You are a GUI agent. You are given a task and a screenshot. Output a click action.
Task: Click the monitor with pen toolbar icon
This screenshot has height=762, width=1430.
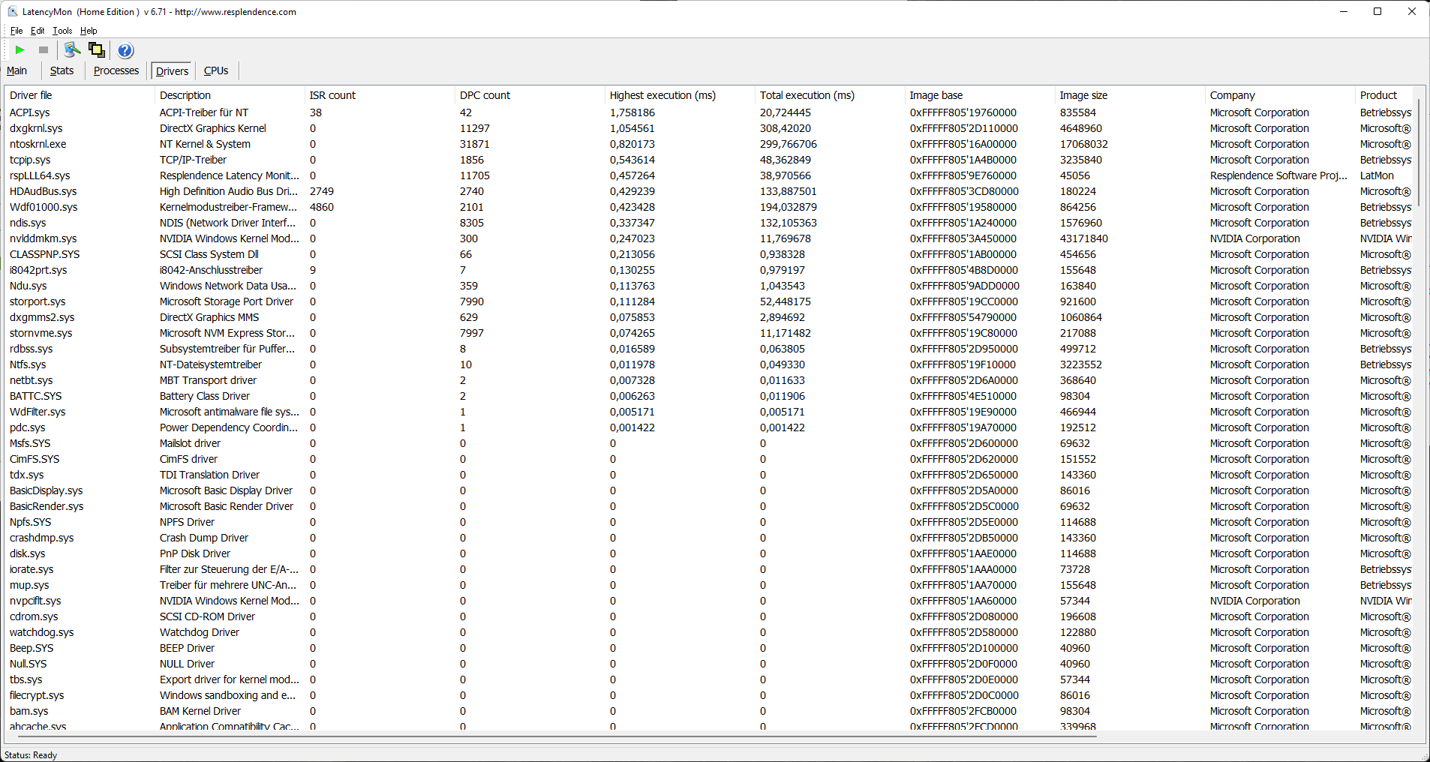tap(72, 50)
